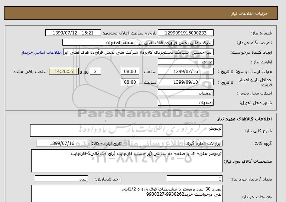
Task: Click label مهلت ارسال پاسخ
Action: pyautogui.click(x=254, y=72)
